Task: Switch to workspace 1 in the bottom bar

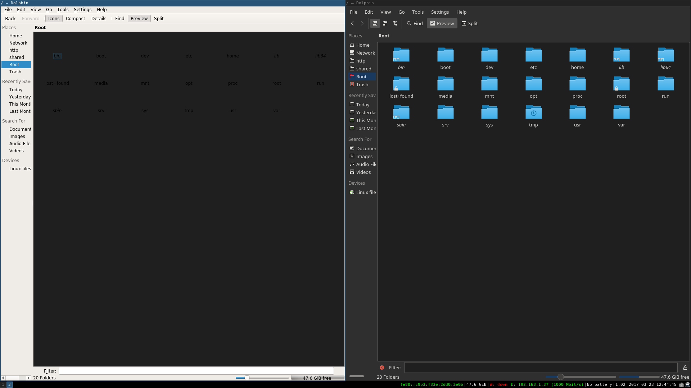Action: 3,384
